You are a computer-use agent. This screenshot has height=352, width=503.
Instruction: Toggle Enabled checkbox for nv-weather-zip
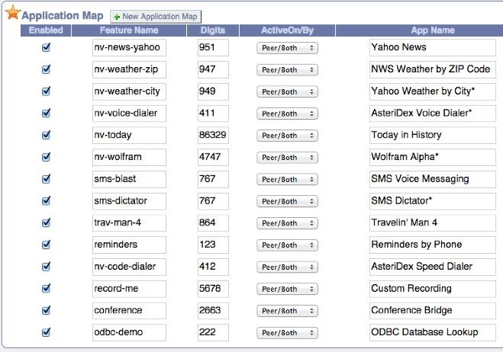pos(47,69)
